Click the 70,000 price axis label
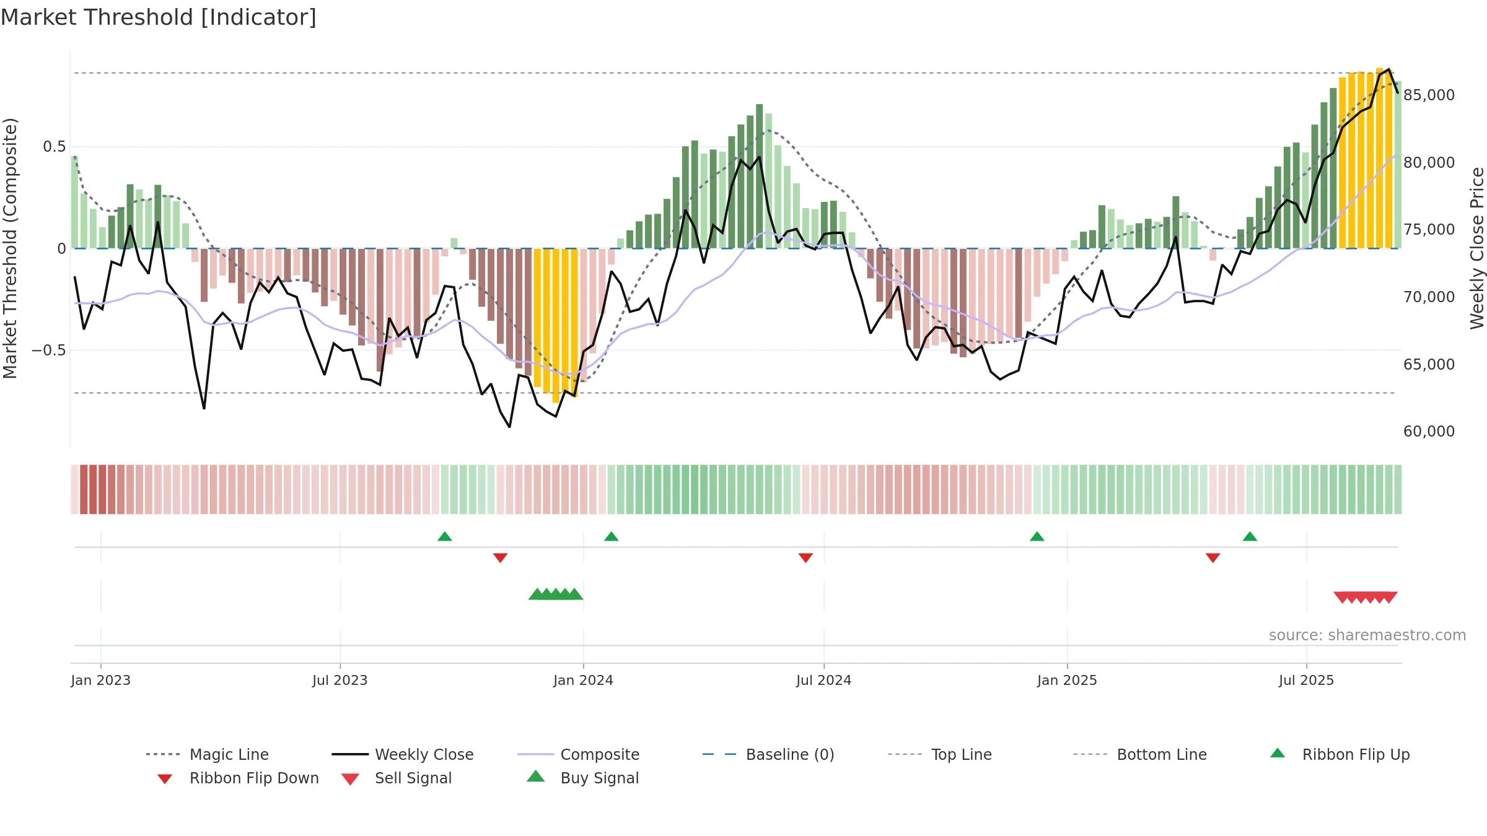The height and width of the screenshot is (836, 1487). pyautogui.click(x=1429, y=297)
